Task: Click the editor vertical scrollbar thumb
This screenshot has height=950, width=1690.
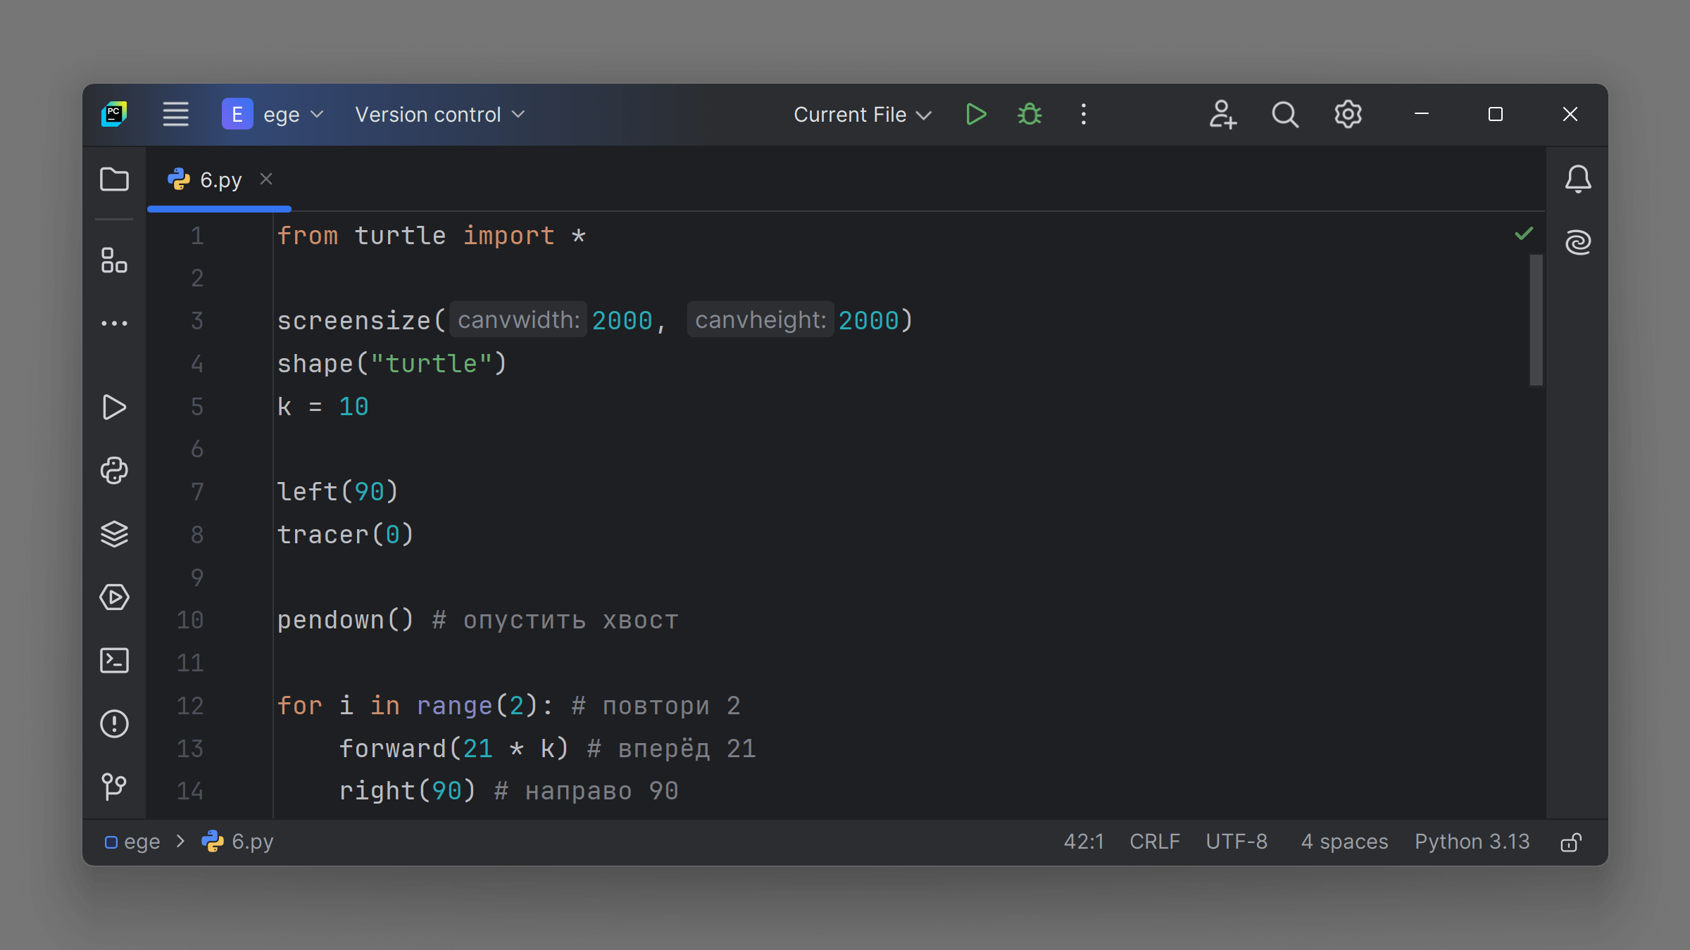Action: tap(1536, 320)
